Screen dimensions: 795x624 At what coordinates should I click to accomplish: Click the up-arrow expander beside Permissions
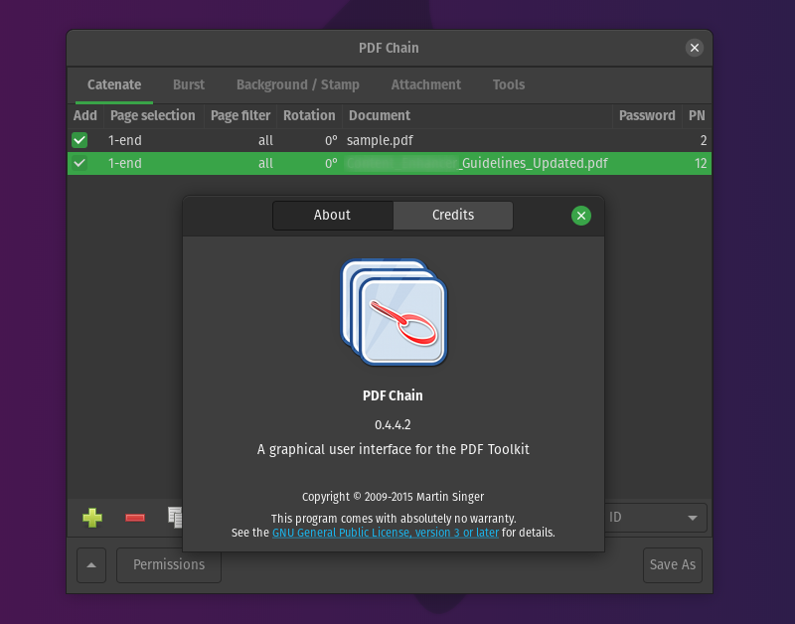(x=91, y=565)
